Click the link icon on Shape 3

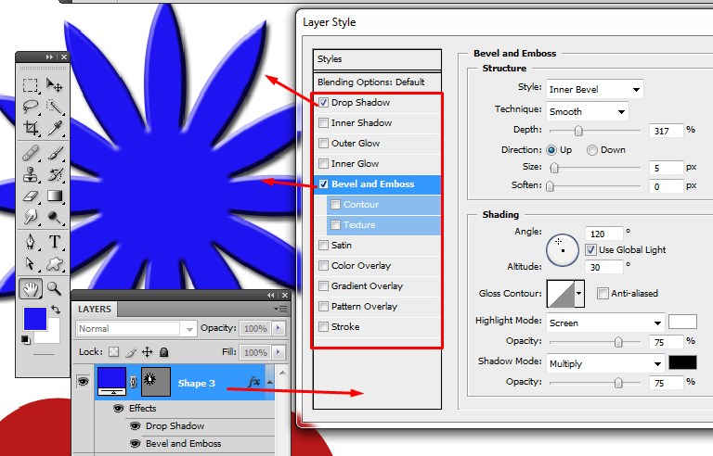[x=134, y=383]
